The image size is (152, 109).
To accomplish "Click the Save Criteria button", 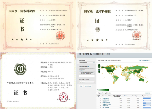I will pos(88,86).
